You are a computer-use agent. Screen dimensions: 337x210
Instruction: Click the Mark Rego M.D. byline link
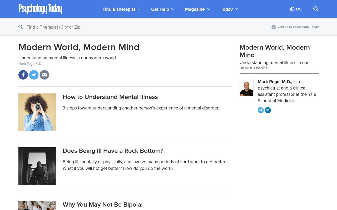click(30, 64)
